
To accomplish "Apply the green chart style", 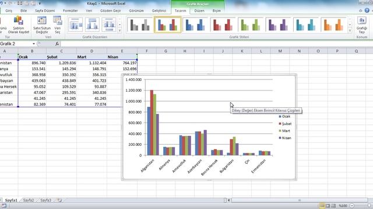I will click(x=251, y=24).
